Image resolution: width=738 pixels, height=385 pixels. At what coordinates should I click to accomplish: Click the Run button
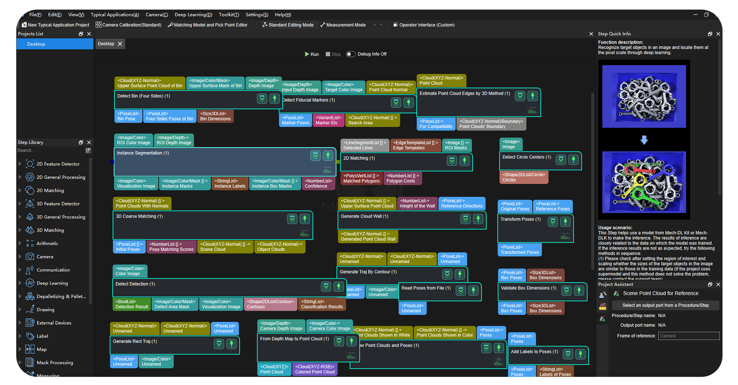point(312,54)
